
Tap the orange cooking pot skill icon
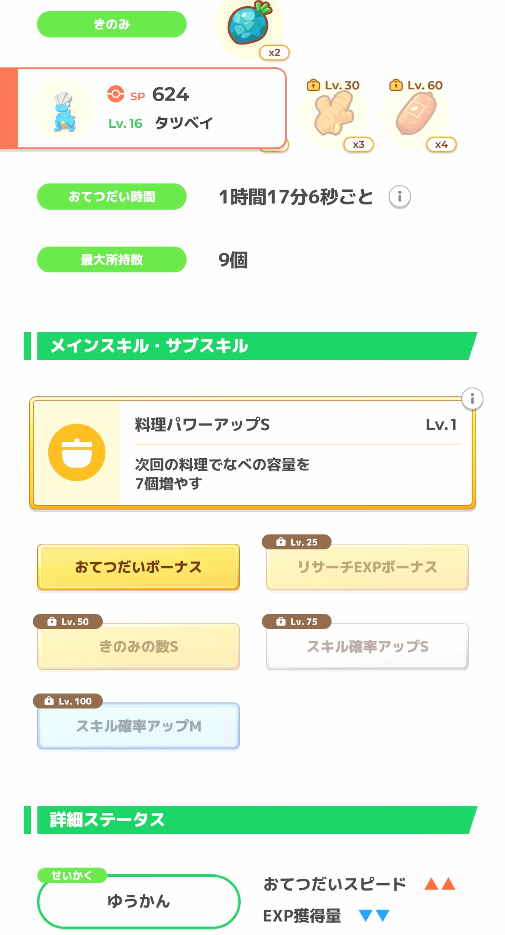[x=77, y=452]
